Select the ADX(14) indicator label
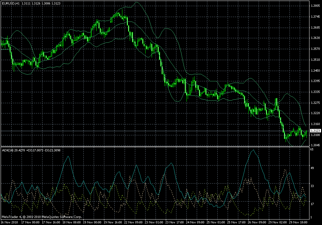 point(8,150)
